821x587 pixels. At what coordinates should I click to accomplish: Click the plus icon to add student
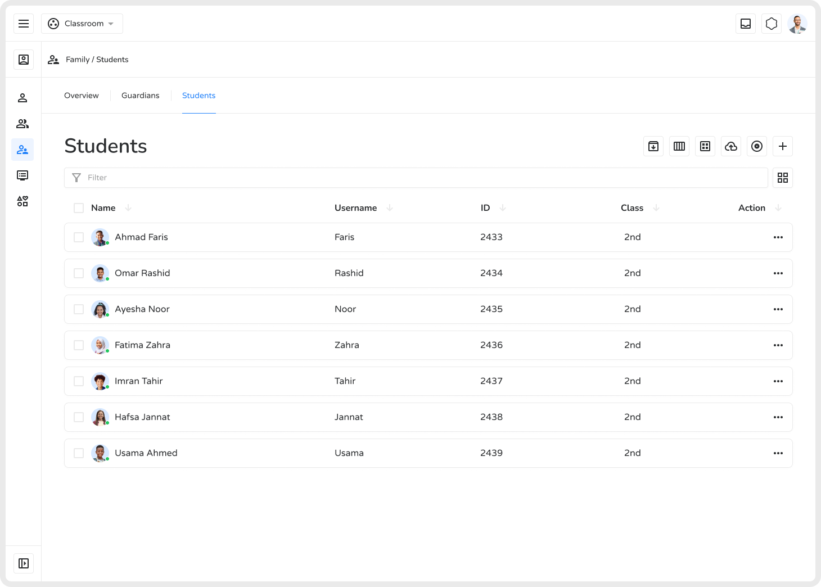click(x=783, y=146)
